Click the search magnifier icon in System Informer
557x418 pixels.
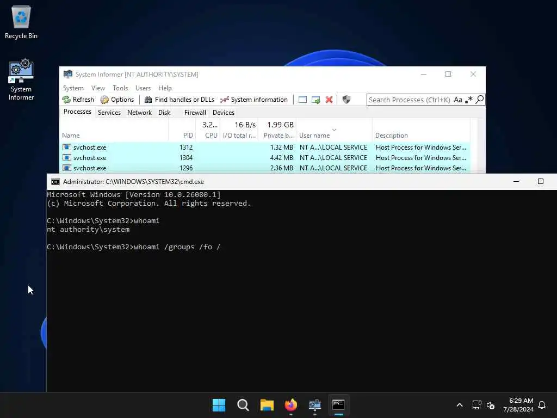480,100
